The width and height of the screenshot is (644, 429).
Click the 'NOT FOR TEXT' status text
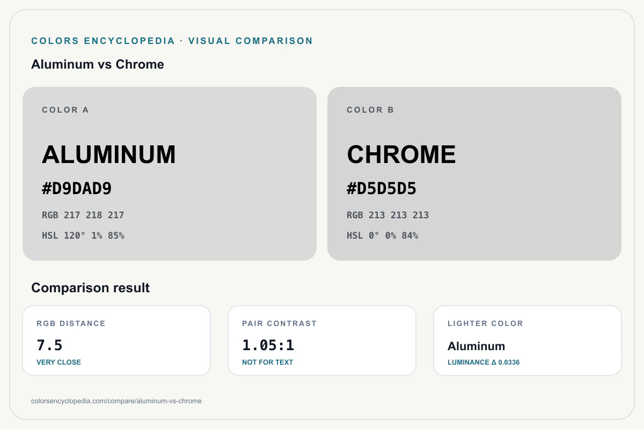[268, 362]
